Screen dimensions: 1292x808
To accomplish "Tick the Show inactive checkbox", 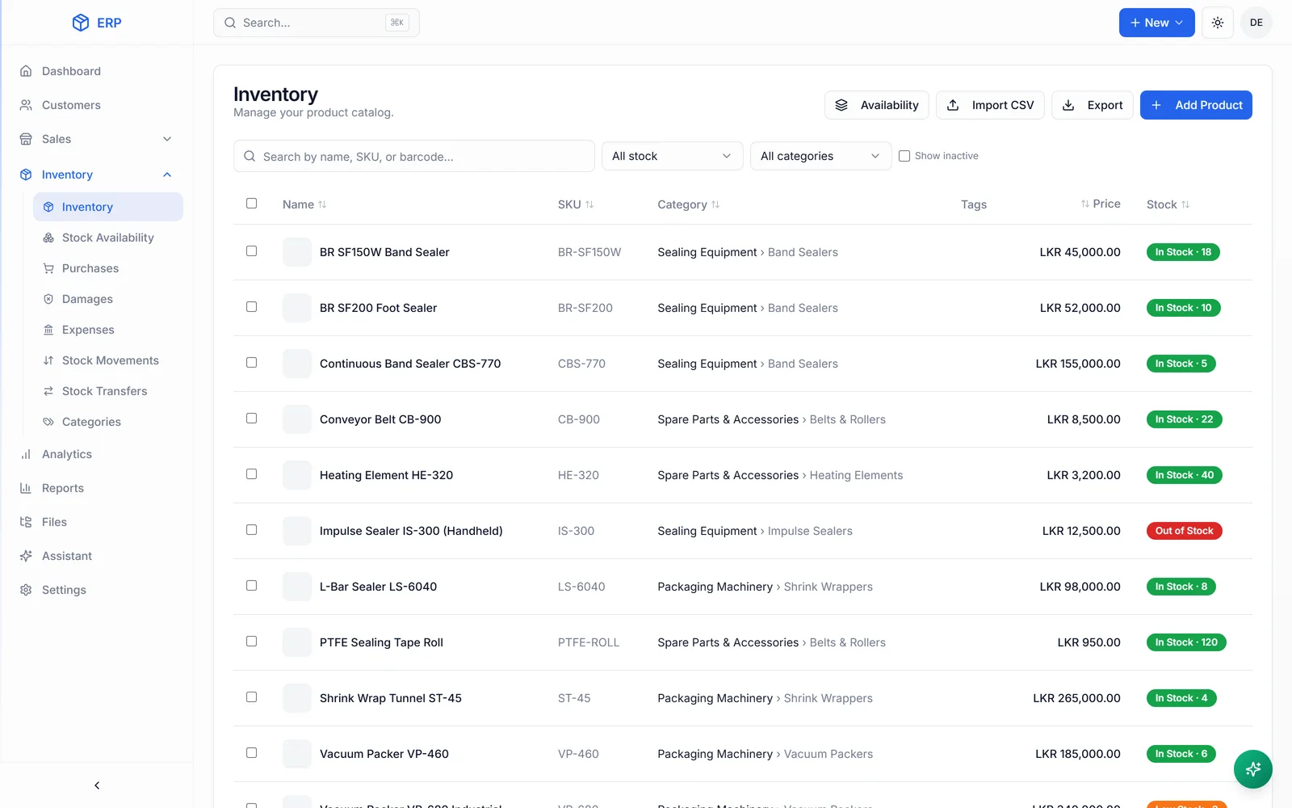I will [904, 156].
